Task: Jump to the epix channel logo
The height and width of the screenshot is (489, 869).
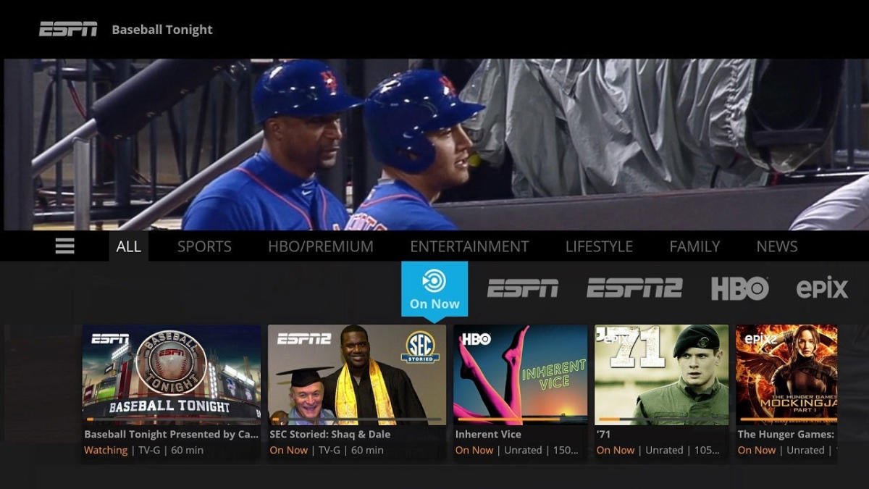Action: pyautogui.click(x=822, y=288)
